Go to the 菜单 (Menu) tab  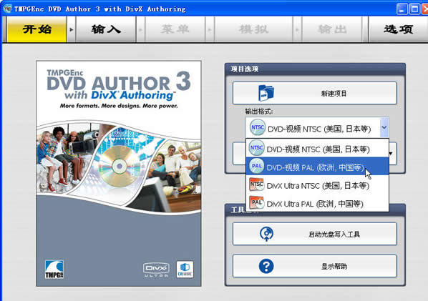point(175,29)
